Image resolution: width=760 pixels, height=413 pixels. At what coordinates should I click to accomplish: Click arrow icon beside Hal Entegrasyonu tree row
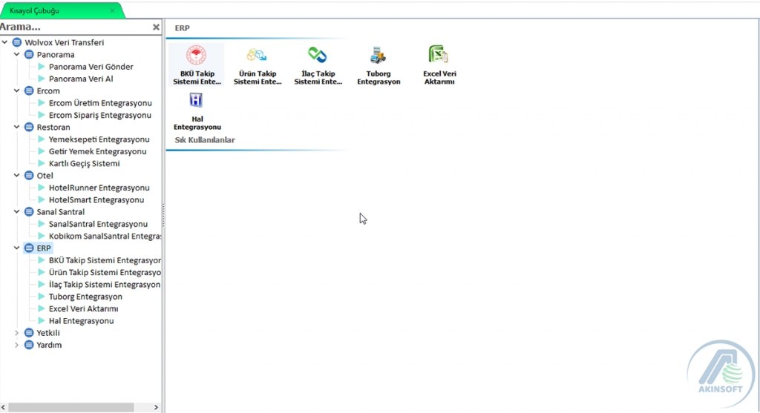click(42, 321)
